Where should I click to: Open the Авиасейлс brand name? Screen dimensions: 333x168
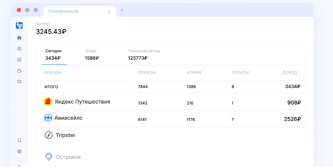[x=68, y=118]
